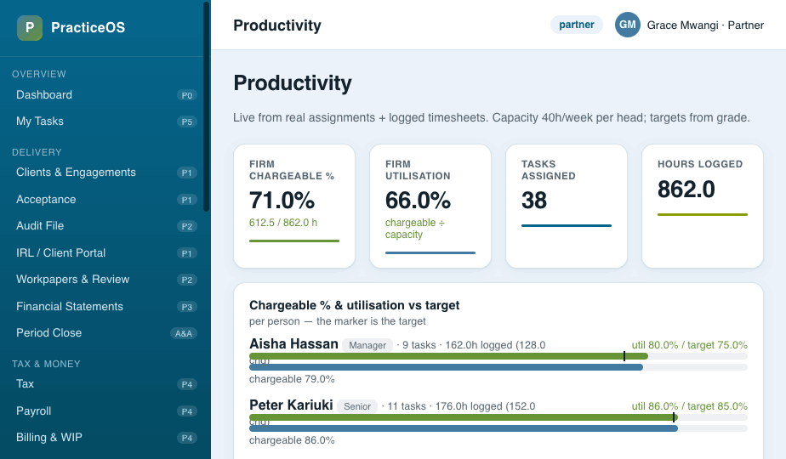The height and width of the screenshot is (459, 786).
Task: Select the Hours Logged card
Action: click(703, 206)
